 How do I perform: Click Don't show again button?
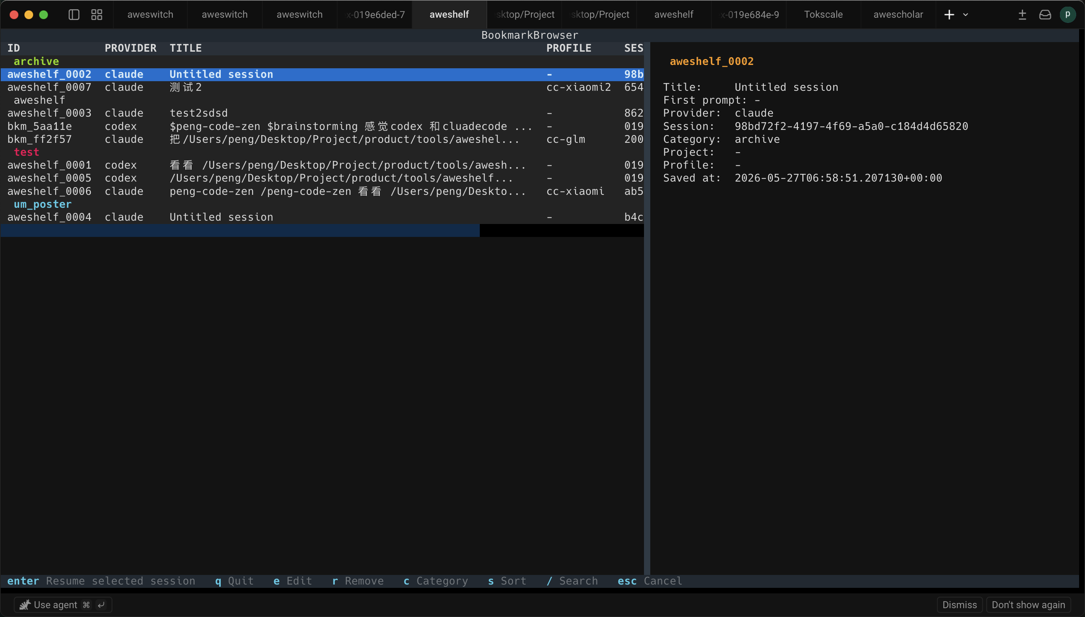coord(1028,605)
